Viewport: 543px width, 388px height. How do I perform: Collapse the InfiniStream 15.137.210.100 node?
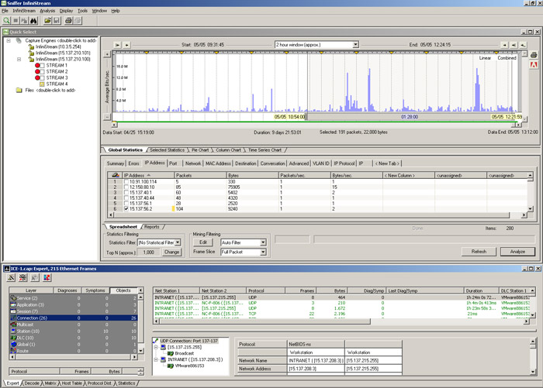pyautogui.click(x=19, y=59)
